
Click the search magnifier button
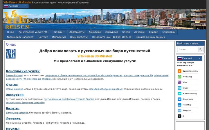click(201, 49)
